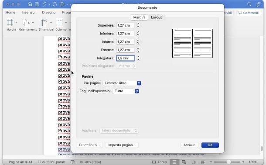Open the Più pagine dropdown (Formato libro)
Image resolution: width=266 pixels, height=165 pixels.
pyautogui.click(x=122, y=83)
